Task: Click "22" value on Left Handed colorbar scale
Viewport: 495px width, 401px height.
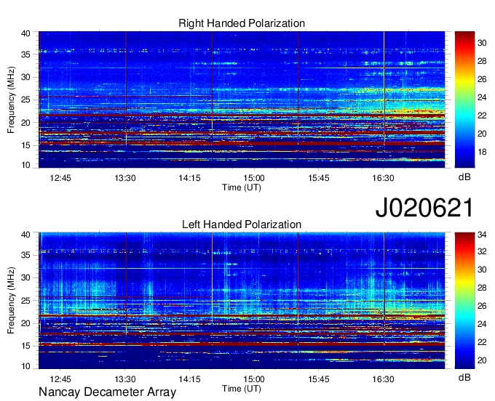Action: click(x=482, y=342)
